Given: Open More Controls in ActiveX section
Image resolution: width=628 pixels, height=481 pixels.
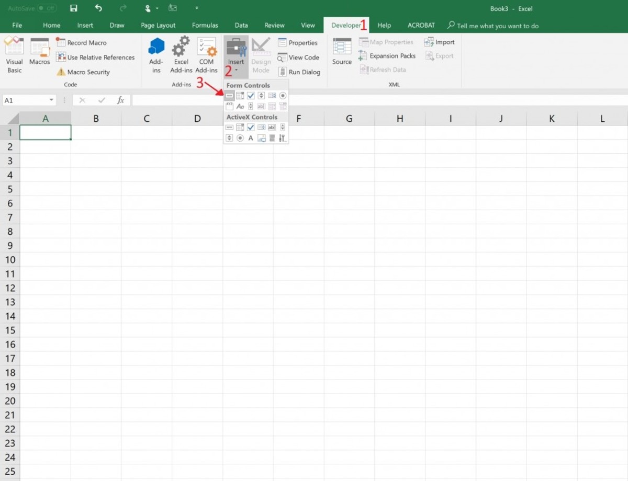Looking at the screenshot, I should tap(283, 138).
